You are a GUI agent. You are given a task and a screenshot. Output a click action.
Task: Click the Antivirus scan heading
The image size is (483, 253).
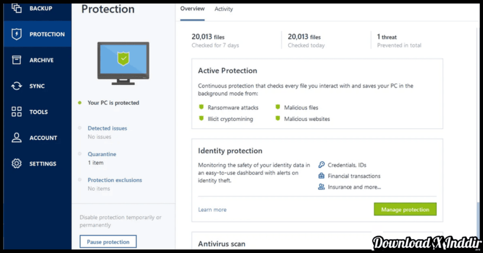click(222, 244)
